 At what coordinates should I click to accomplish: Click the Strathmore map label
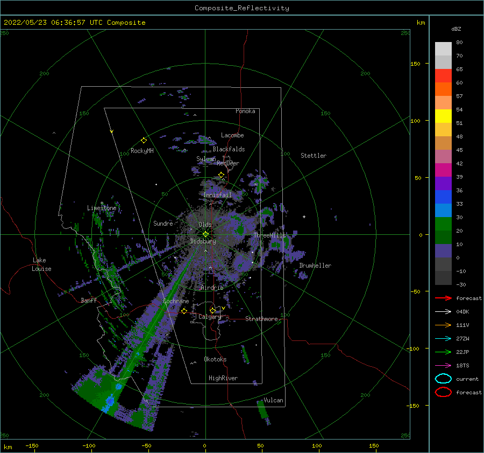coord(261,319)
